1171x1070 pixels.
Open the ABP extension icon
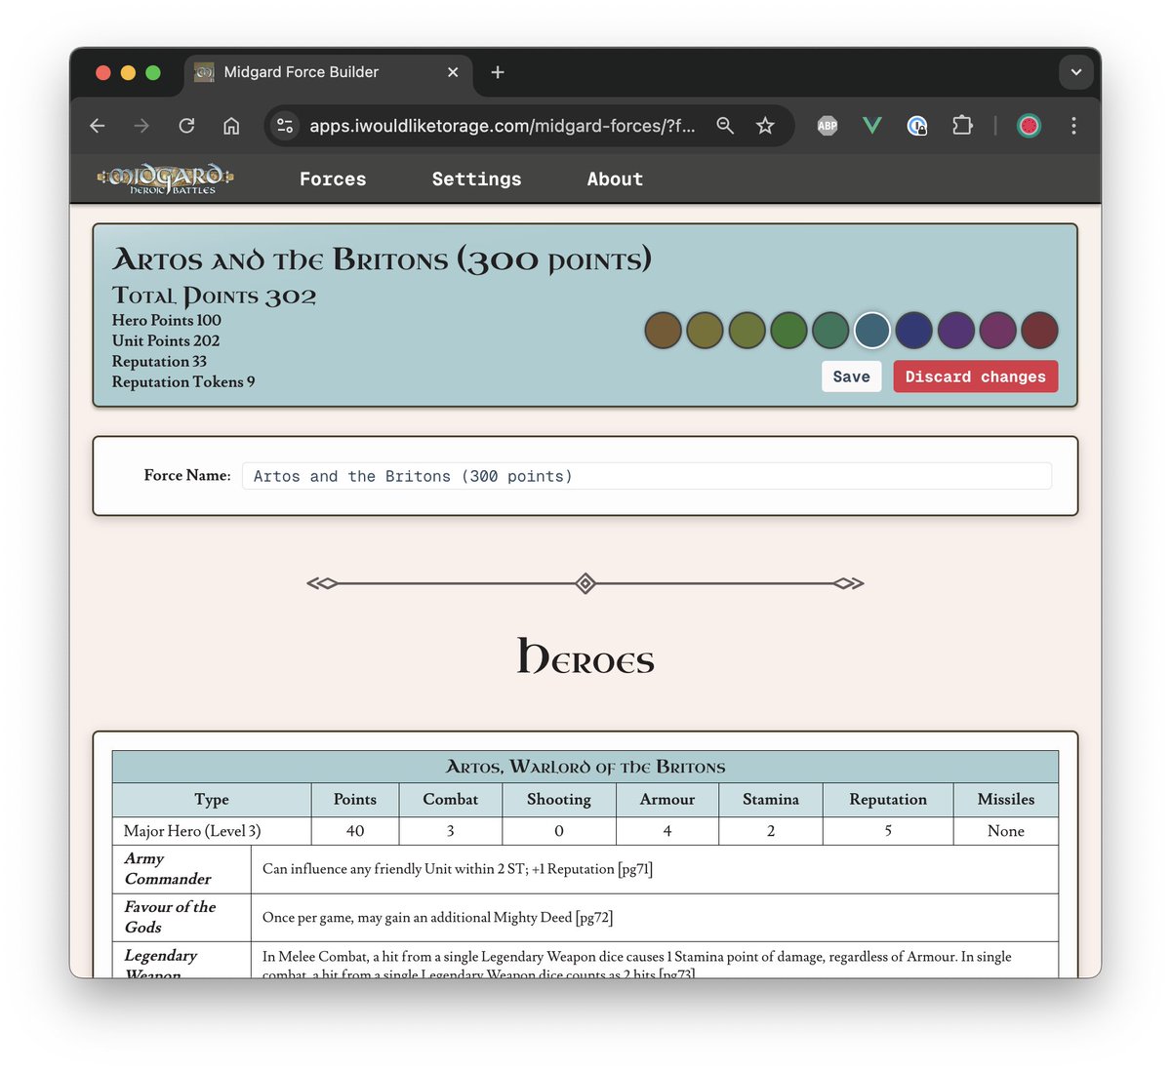tap(828, 126)
